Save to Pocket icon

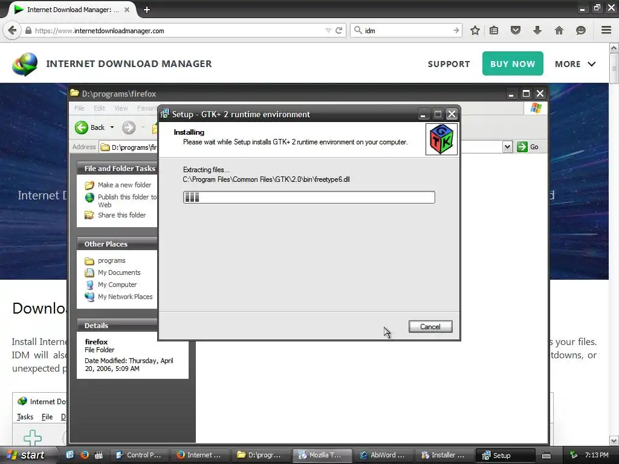pos(516,30)
